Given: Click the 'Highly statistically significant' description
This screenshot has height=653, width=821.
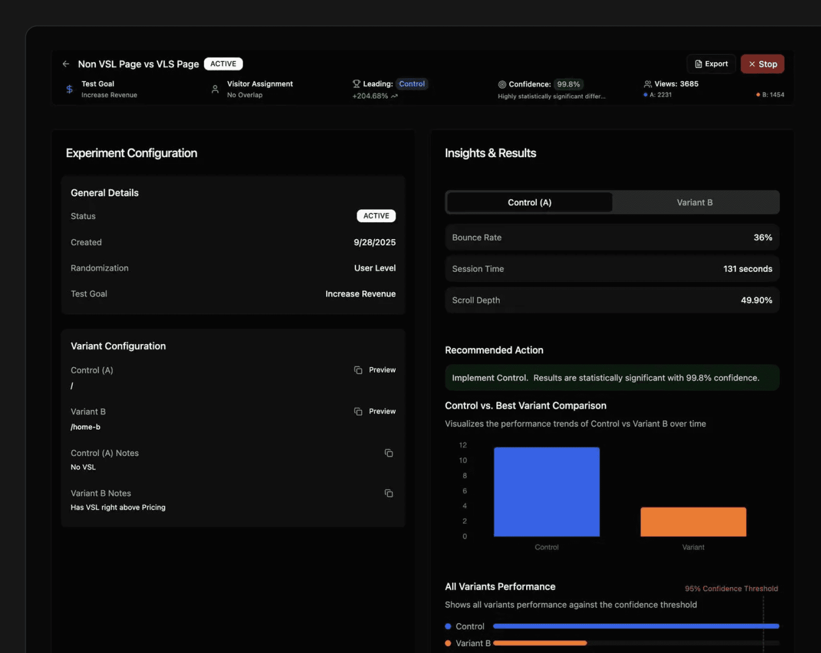Looking at the screenshot, I should point(551,96).
